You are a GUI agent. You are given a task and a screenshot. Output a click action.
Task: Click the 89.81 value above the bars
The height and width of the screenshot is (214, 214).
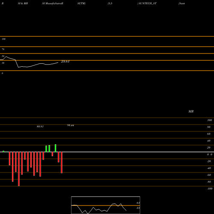point(40,127)
